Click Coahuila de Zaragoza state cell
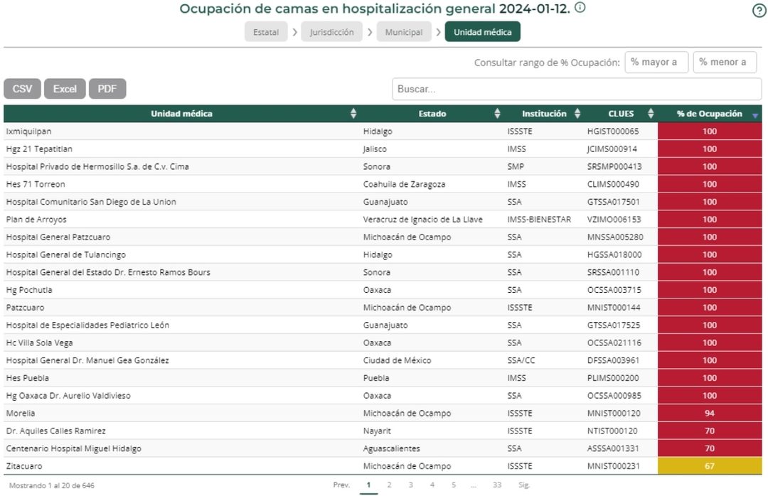This screenshot has height=496, width=768. pyautogui.click(x=404, y=184)
